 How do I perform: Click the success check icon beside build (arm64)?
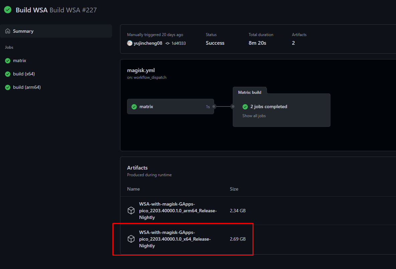click(x=8, y=87)
